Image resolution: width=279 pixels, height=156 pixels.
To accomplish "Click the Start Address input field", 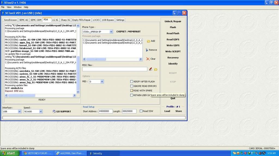I will tap(105, 111).
